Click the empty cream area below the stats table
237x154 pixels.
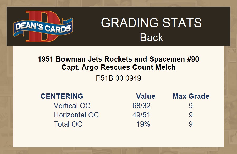(118, 138)
